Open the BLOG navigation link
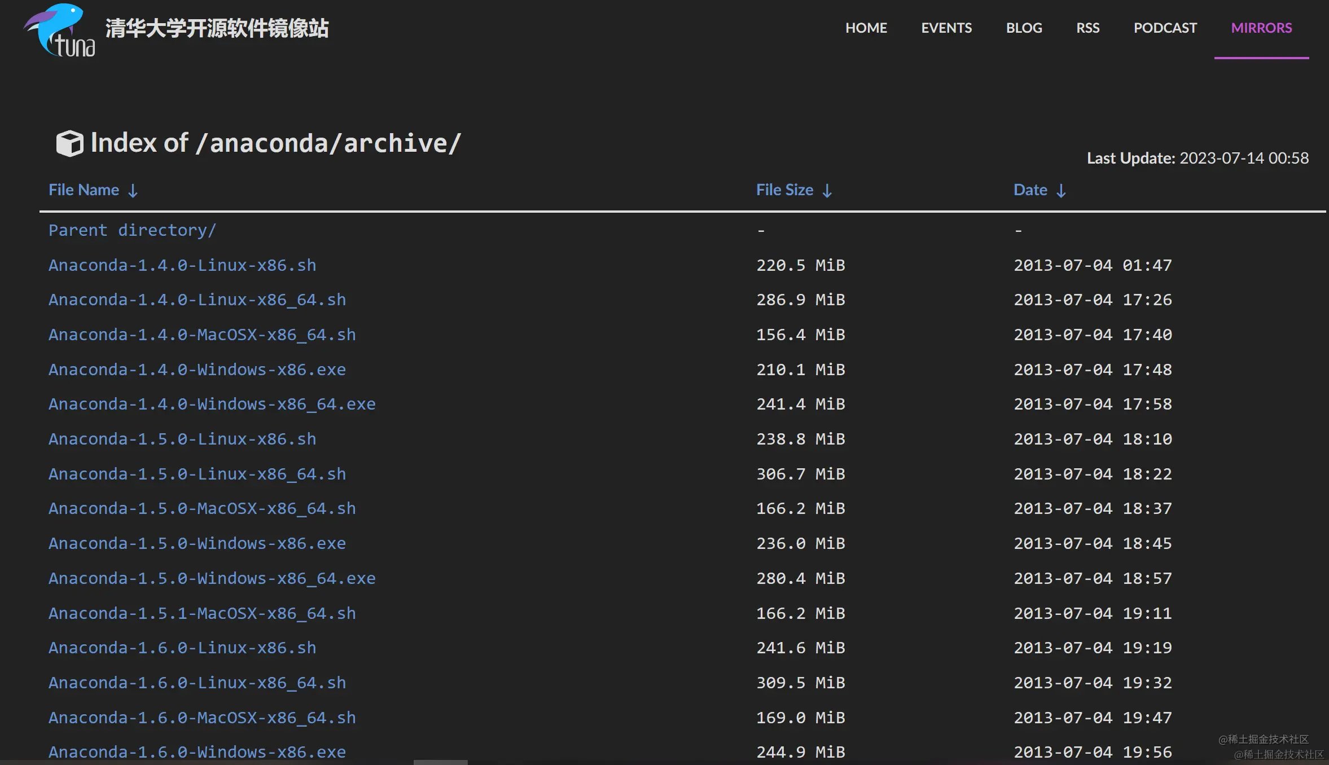 click(1024, 28)
